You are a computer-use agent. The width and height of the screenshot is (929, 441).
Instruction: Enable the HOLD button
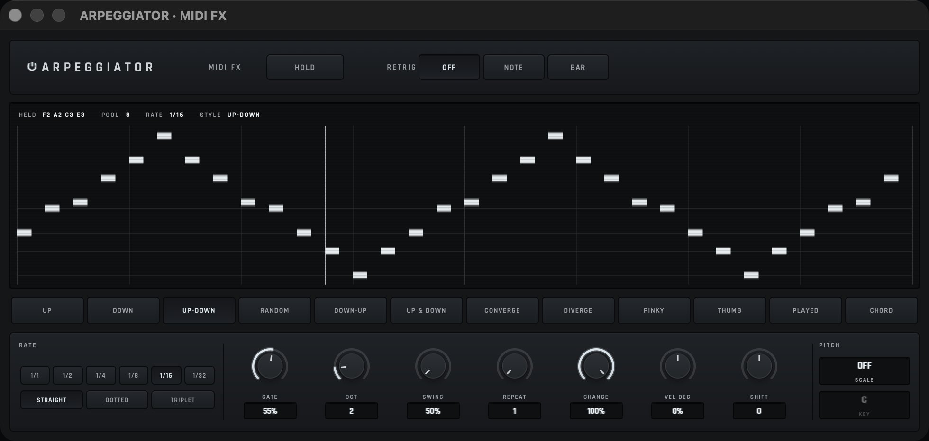[305, 67]
